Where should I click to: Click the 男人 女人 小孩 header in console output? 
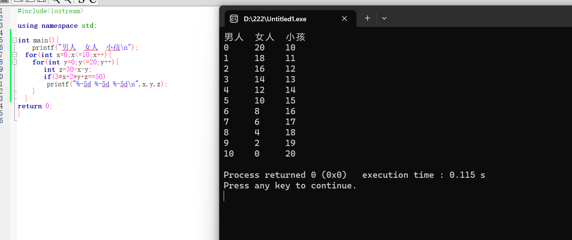(x=264, y=37)
